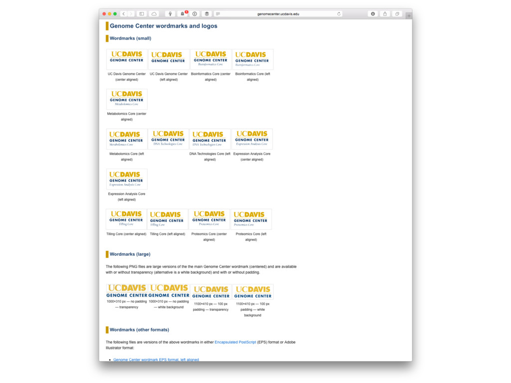
Task: Open Genome Center wordmark EPS format, left aligned link
Action: click(x=156, y=360)
